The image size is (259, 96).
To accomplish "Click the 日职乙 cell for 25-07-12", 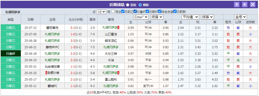I will pyautogui.click(x=11, y=28).
